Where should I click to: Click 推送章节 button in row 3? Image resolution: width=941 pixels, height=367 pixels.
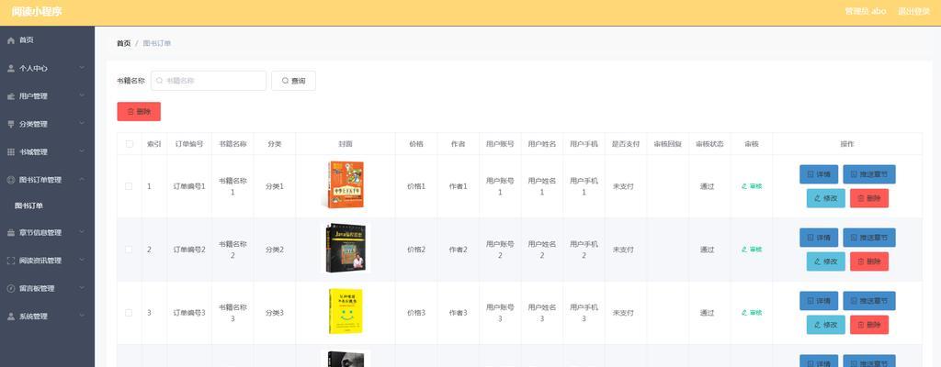tap(869, 300)
